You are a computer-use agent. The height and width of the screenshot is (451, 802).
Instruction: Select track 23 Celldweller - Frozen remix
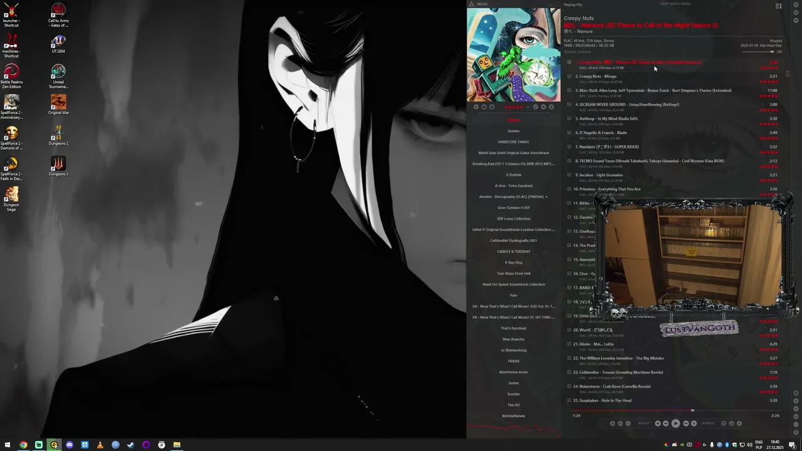pos(674,375)
